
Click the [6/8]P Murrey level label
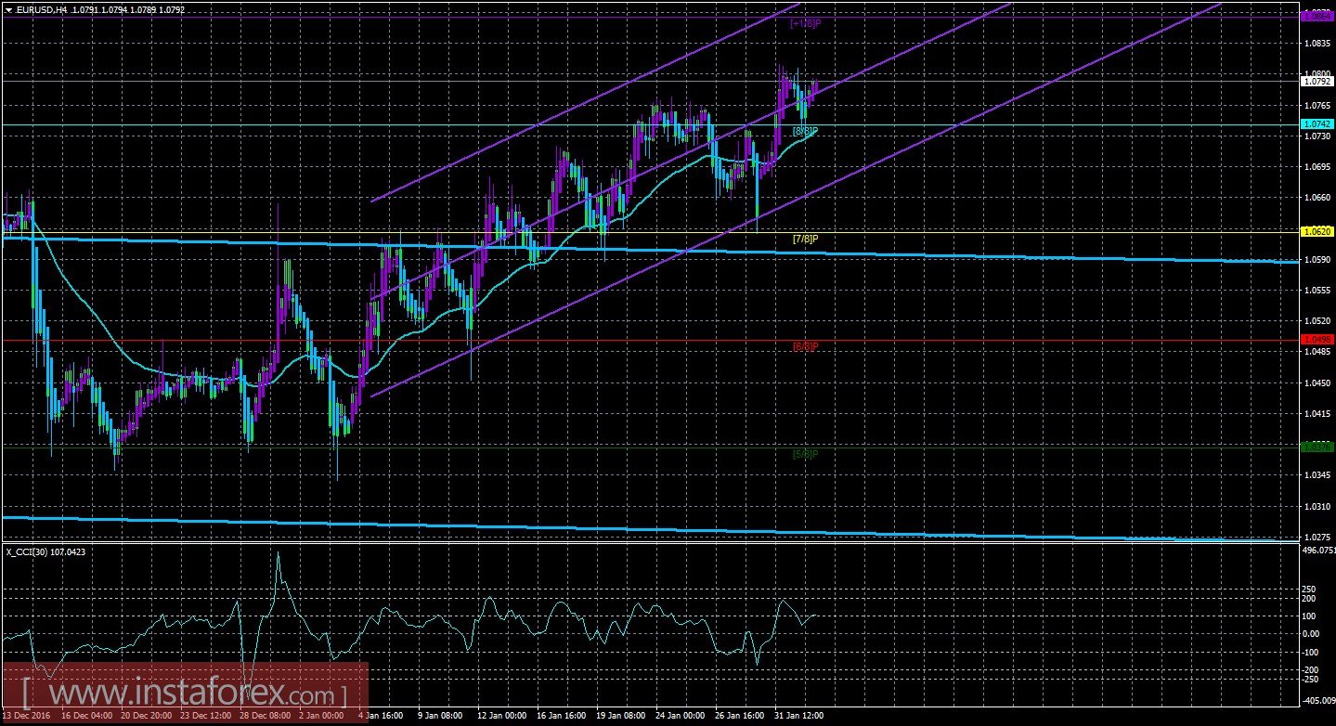pos(805,347)
